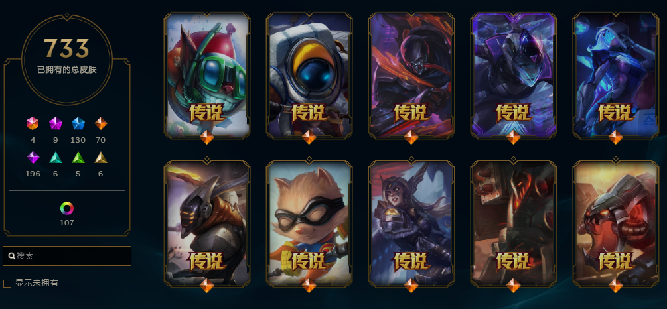Viewport: 667px width, 309px height.
Task: Click the 搜索 search input field
Action: (67, 256)
